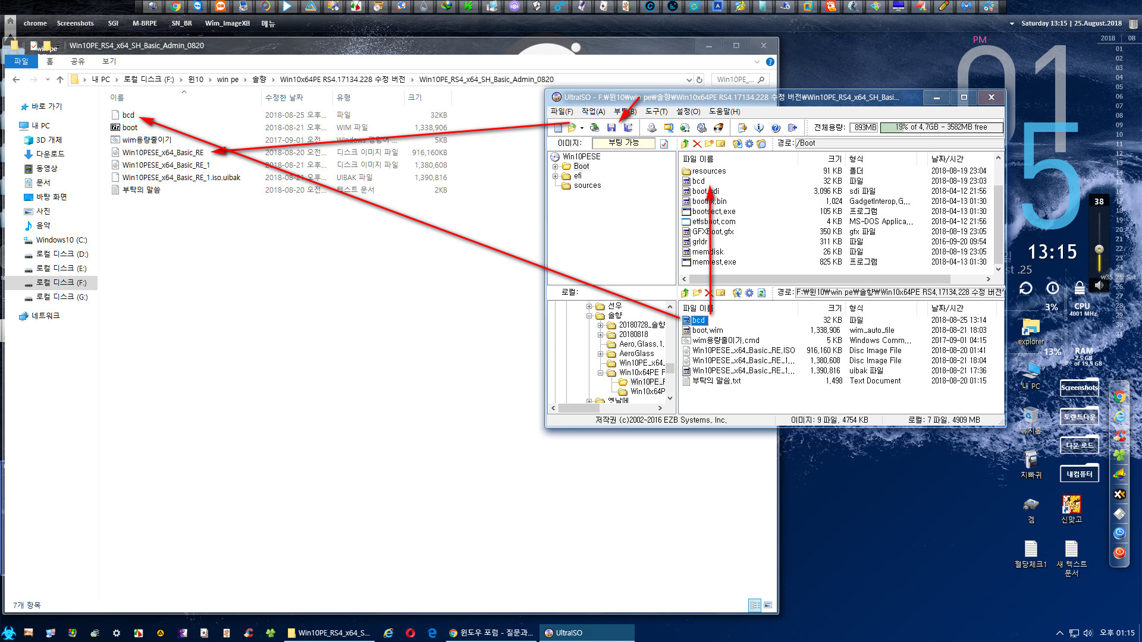Viewport: 1142px width, 642px height.
Task: Click the Mount to virtual drive icon in UltraISO
Action: point(702,128)
